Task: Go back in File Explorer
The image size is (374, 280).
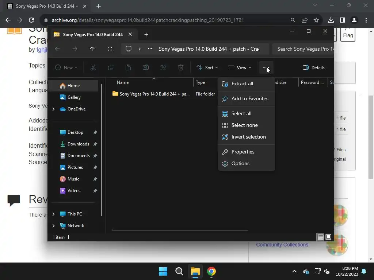Action: [57, 49]
